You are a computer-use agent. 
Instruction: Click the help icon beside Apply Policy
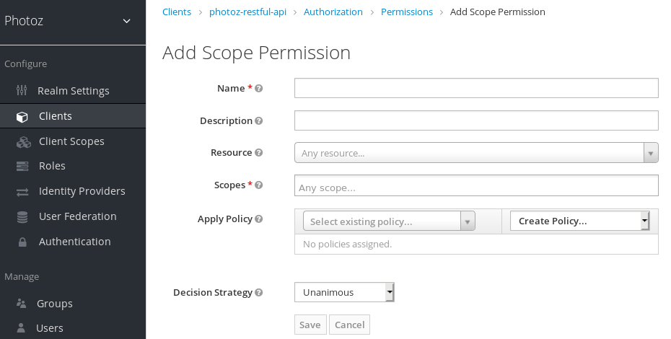click(259, 219)
